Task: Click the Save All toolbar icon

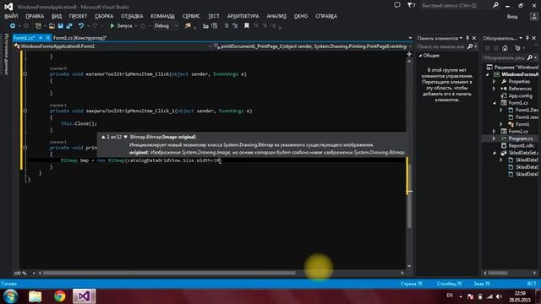Action: [x=69, y=26]
